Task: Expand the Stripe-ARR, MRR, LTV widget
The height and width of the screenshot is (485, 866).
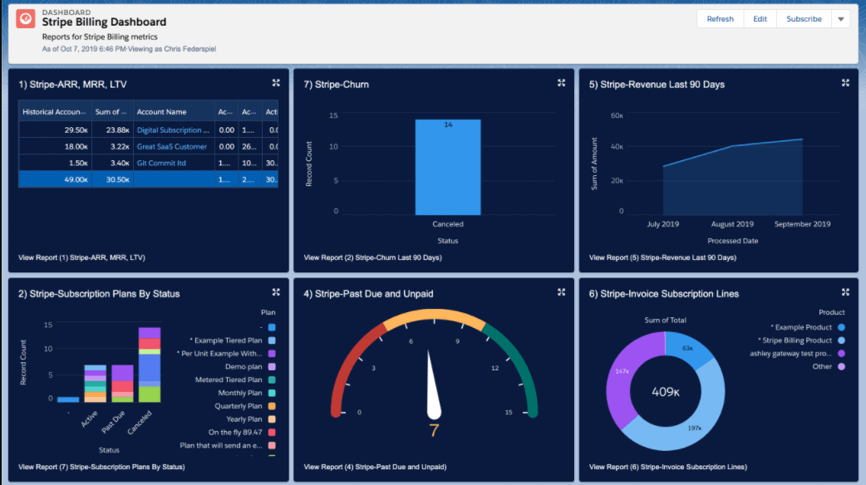Action: (x=276, y=83)
